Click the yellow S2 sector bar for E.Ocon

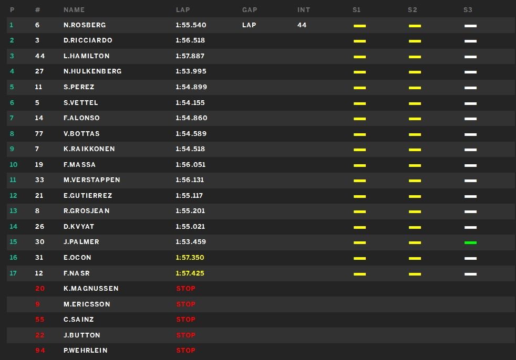click(415, 258)
